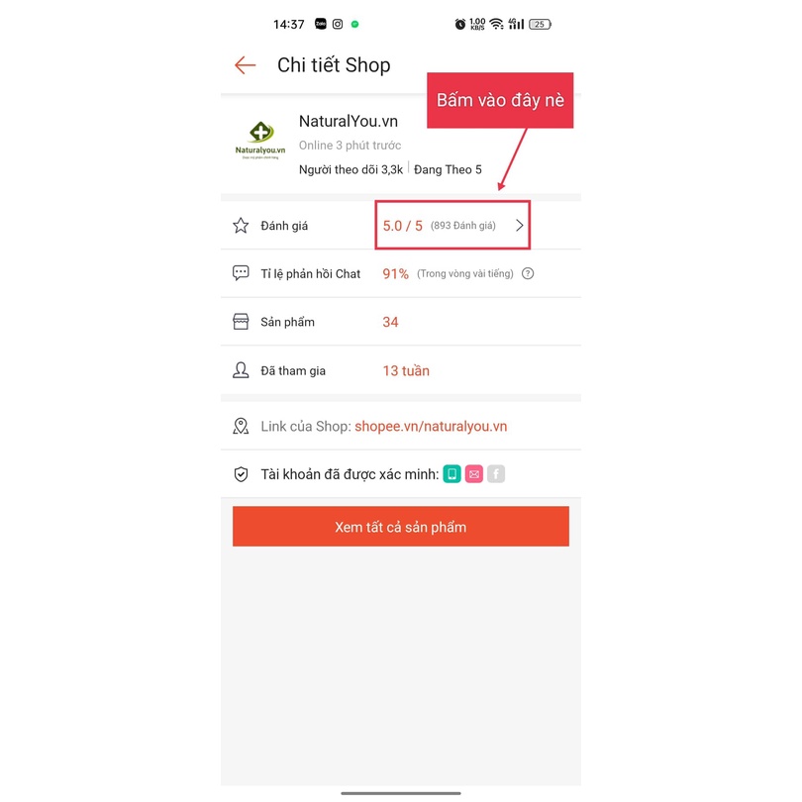This screenshot has width=802, height=802.
Task: Open Người theo dõi 3,3k followers list
Action: click(351, 170)
